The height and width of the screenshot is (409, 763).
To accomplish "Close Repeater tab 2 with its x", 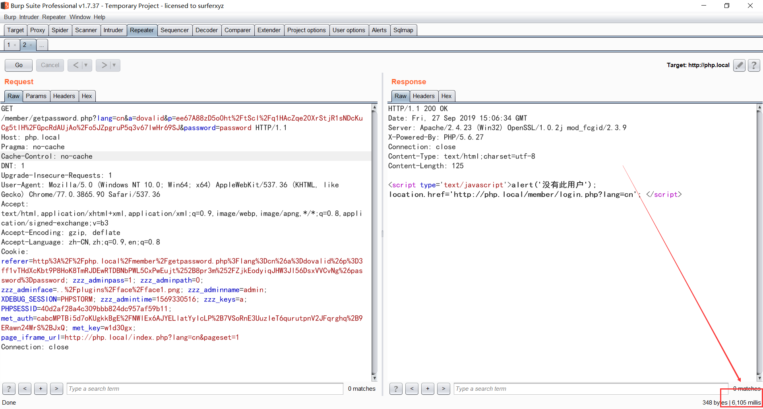I will pyautogui.click(x=31, y=45).
